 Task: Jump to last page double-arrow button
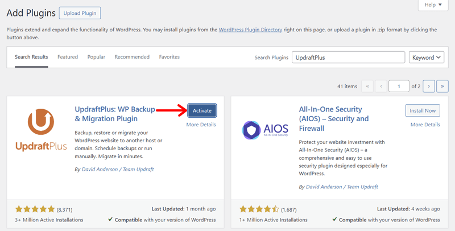tap(442, 86)
